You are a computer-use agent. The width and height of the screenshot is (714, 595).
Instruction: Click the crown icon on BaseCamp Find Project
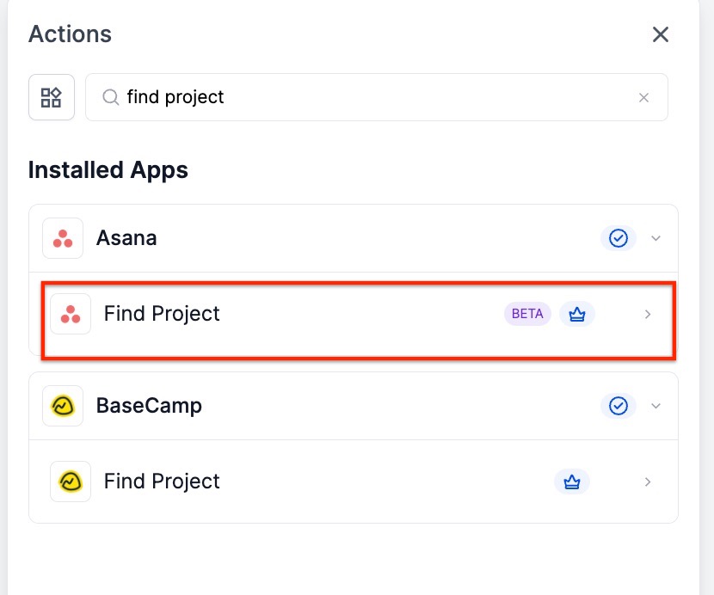point(572,482)
